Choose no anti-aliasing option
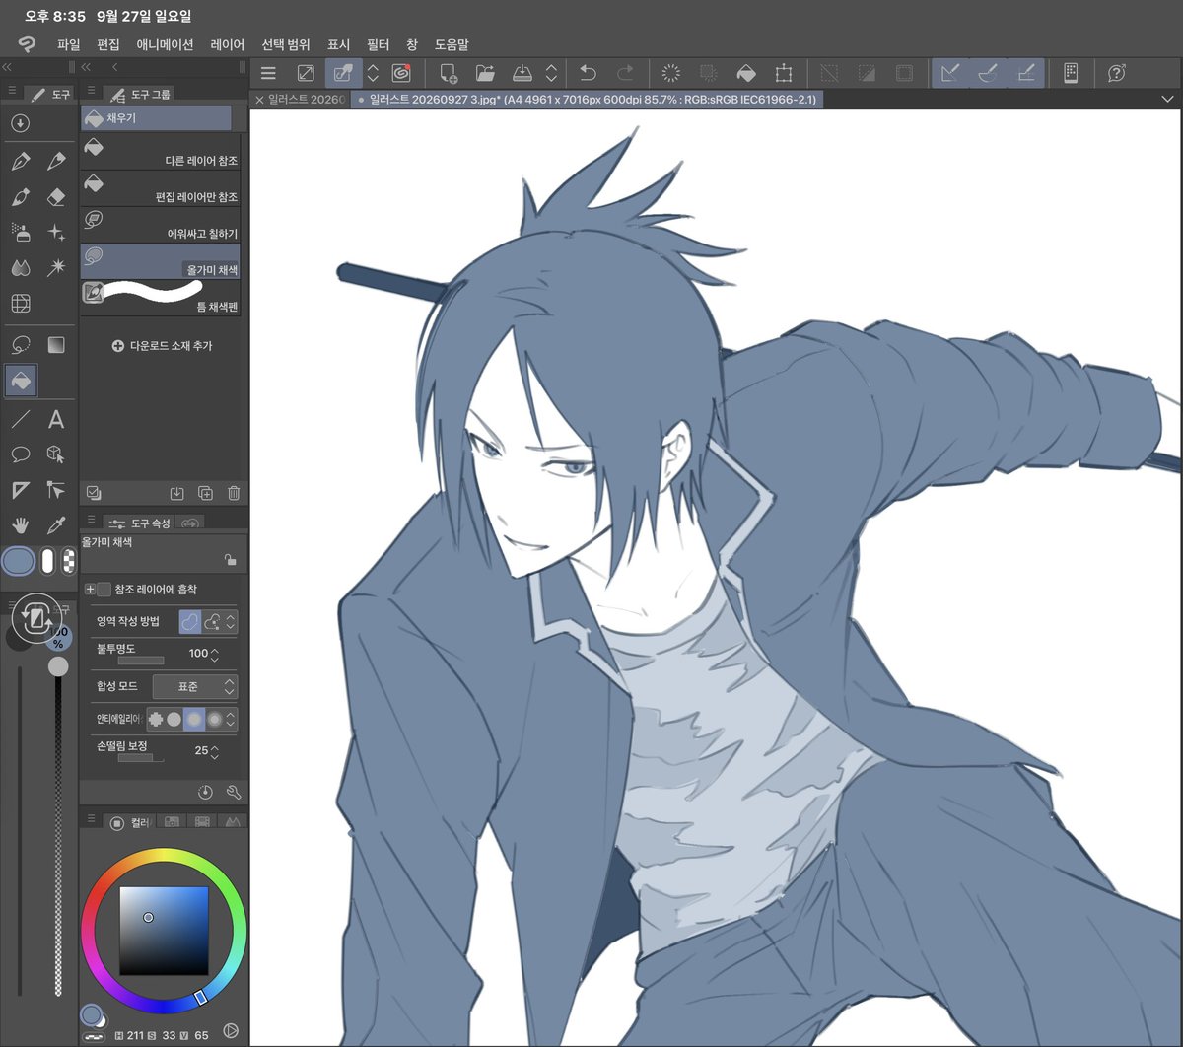 click(x=155, y=720)
